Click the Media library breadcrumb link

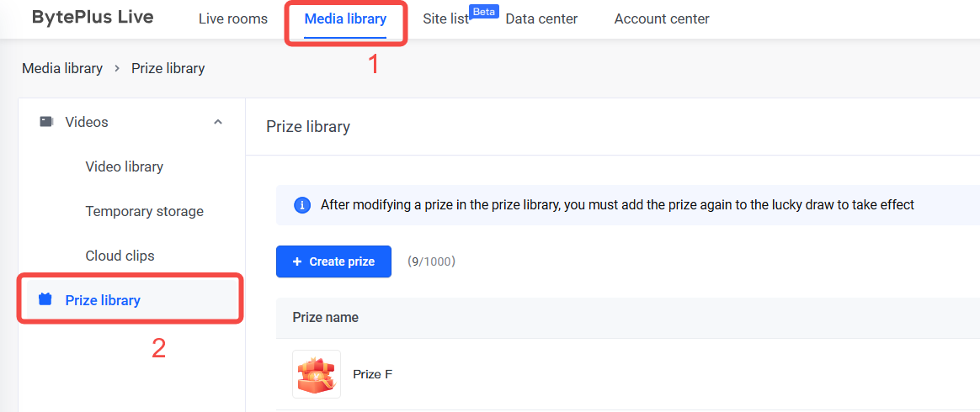click(62, 68)
